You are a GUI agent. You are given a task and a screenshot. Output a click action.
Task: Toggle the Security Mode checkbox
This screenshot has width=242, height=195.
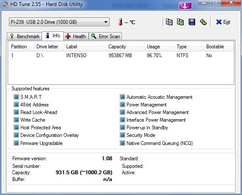point(122,135)
